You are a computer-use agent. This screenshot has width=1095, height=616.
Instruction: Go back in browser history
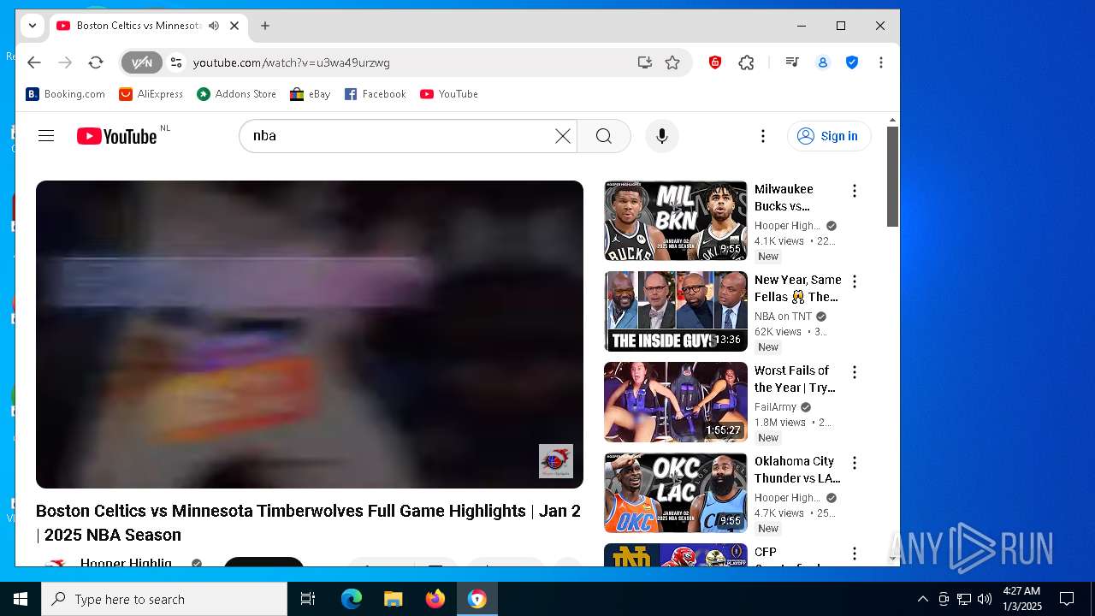coord(33,62)
